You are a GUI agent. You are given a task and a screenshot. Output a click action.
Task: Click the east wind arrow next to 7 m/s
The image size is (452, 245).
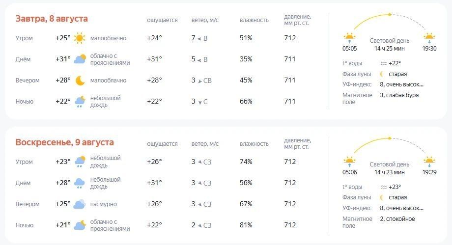pos(199,38)
